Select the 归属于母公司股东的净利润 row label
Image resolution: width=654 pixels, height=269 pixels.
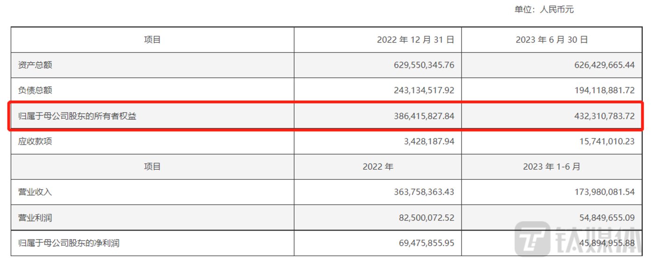click(69, 243)
